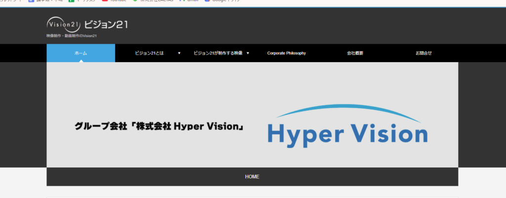Click the ビジョン21 site title text
The height and width of the screenshot is (198, 506).
(x=106, y=24)
